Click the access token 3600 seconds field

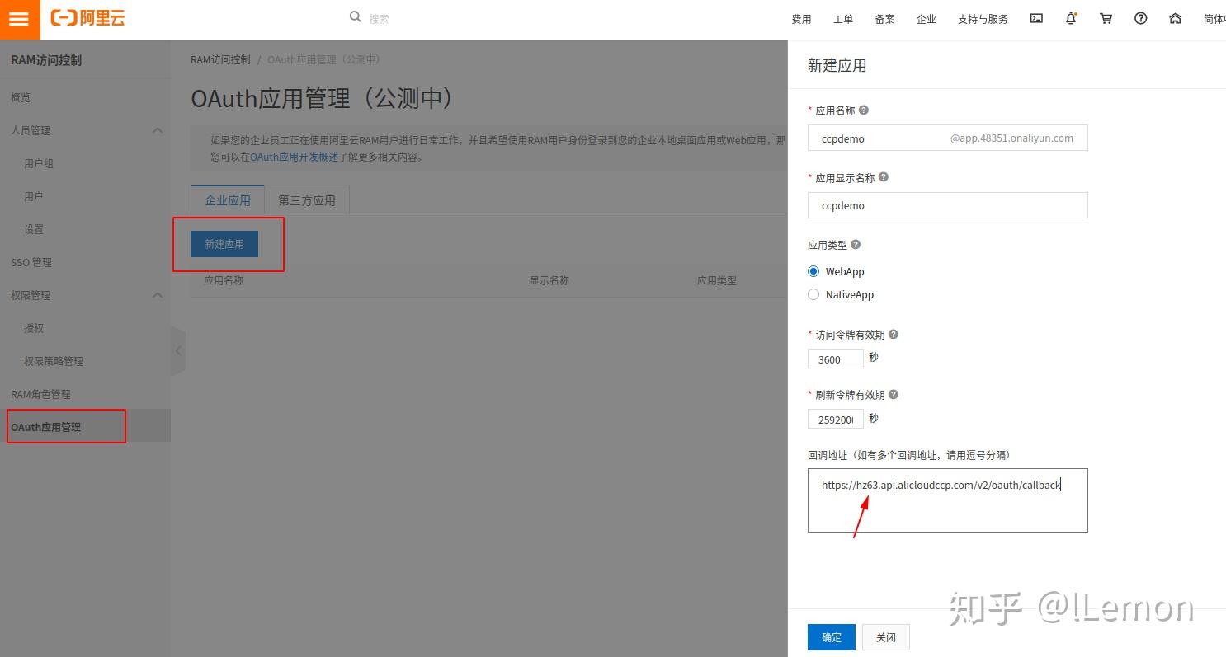[x=836, y=359]
